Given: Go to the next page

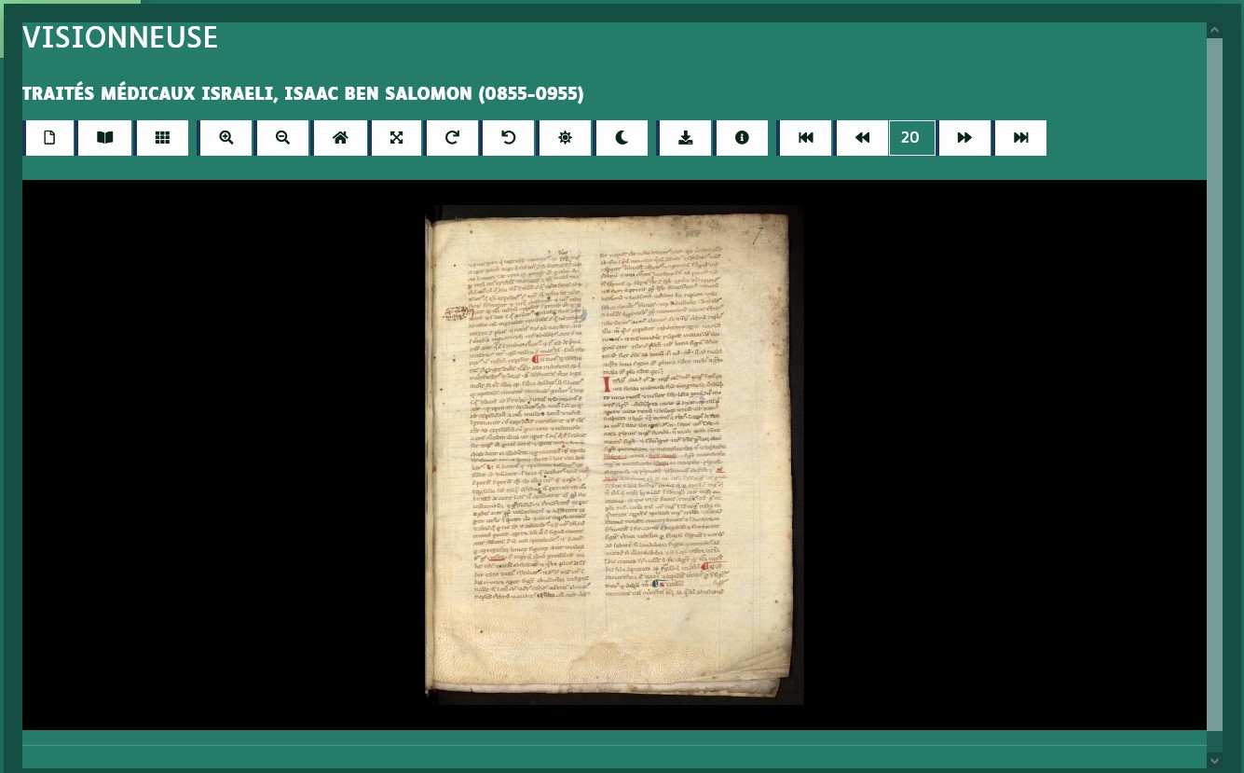Looking at the screenshot, I should coord(964,138).
